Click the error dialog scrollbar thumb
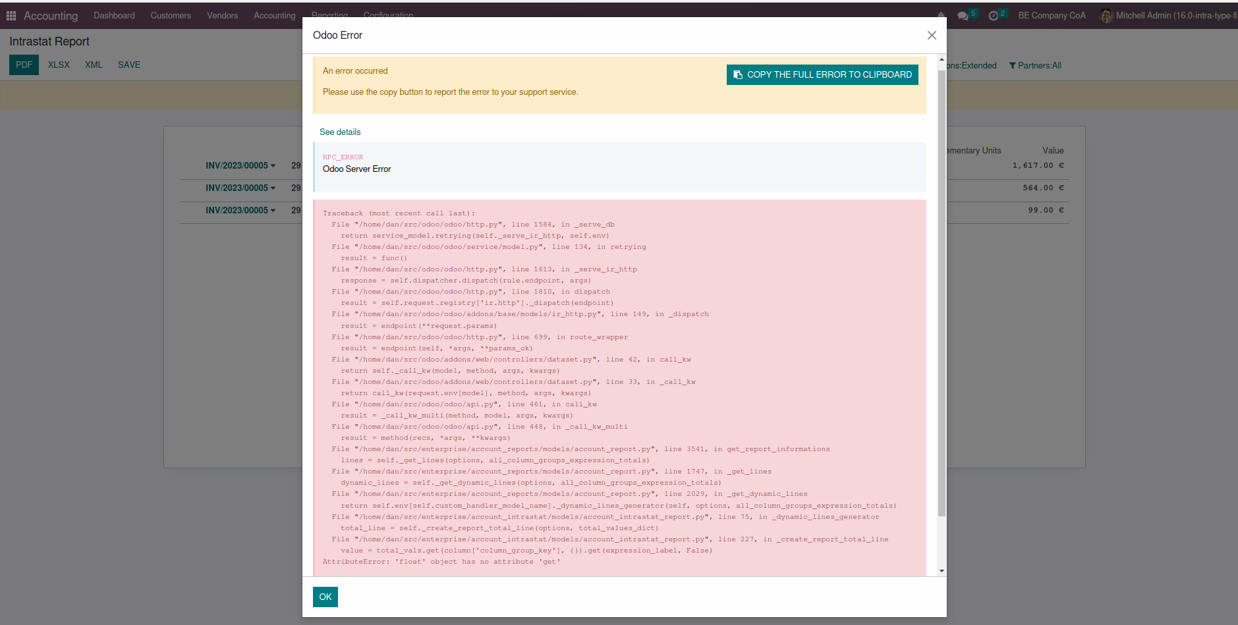 tap(942, 292)
